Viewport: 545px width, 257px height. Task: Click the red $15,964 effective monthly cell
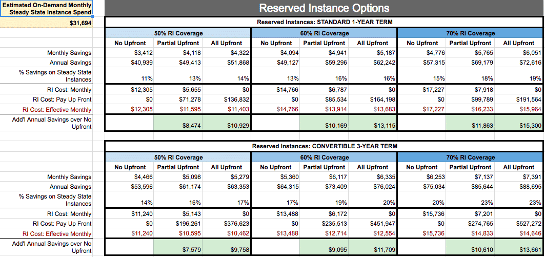coord(519,110)
